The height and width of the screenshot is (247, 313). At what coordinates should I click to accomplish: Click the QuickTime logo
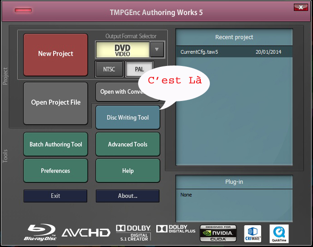click(x=279, y=234)
